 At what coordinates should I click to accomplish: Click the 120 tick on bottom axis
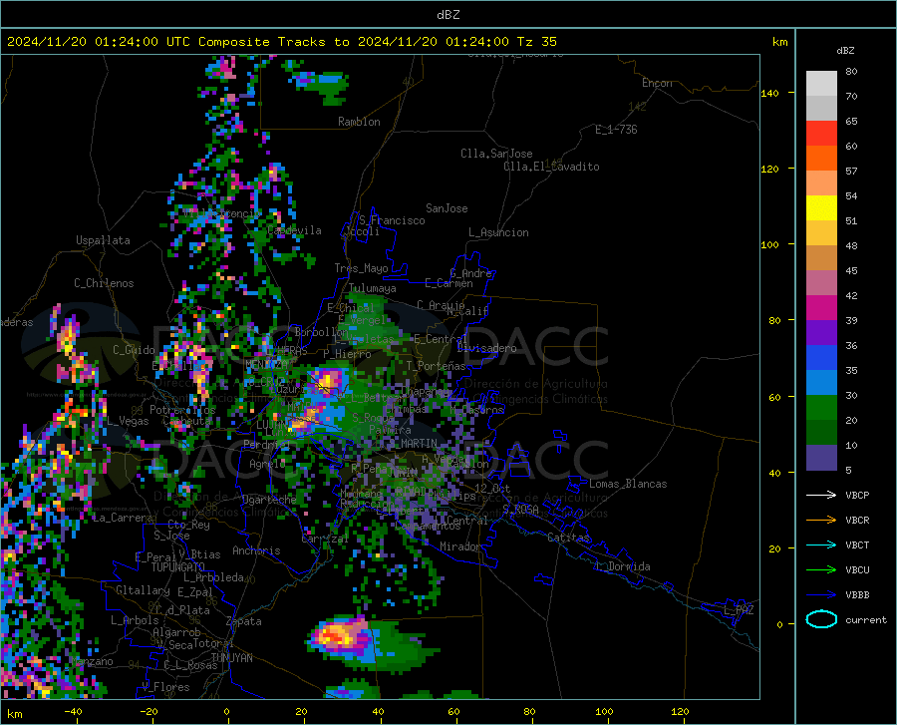[x=680, y=711]
